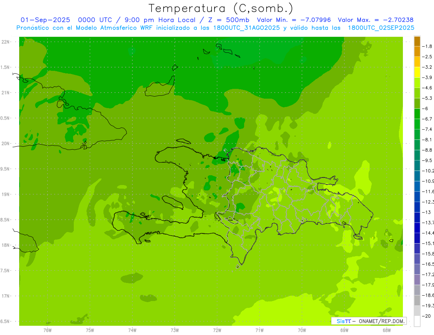Click the -13 colorbar value
The height and width of the screenshot is (335, 434).
pos(426,212)
